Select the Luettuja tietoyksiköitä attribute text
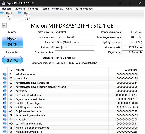Image resolution: width=145 pixels, height=134 pixels. [x=28, y=95]
